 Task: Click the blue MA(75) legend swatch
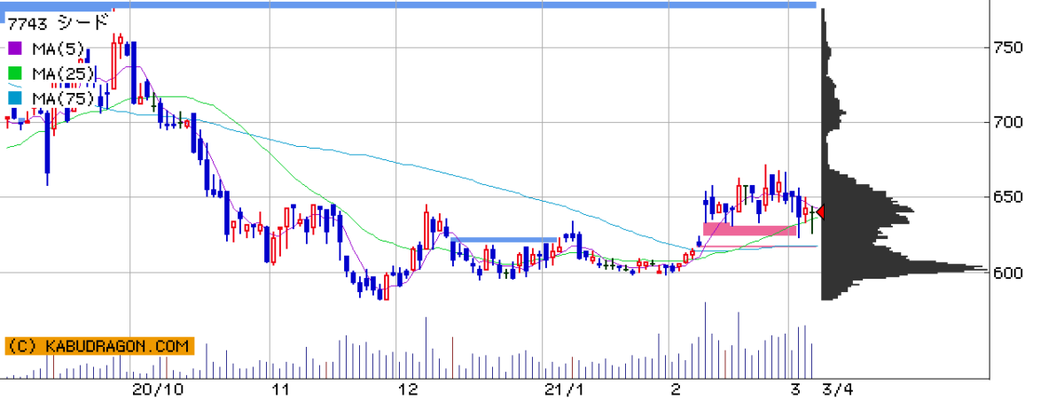[15, 97]
